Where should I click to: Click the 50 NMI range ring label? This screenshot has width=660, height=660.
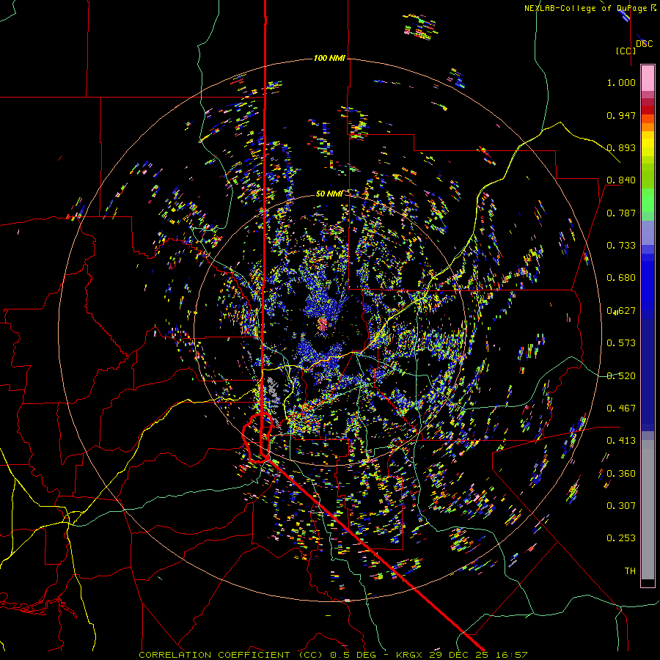pos(329,194)
